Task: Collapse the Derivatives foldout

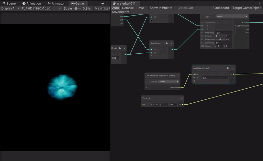Action: [236, 26]
